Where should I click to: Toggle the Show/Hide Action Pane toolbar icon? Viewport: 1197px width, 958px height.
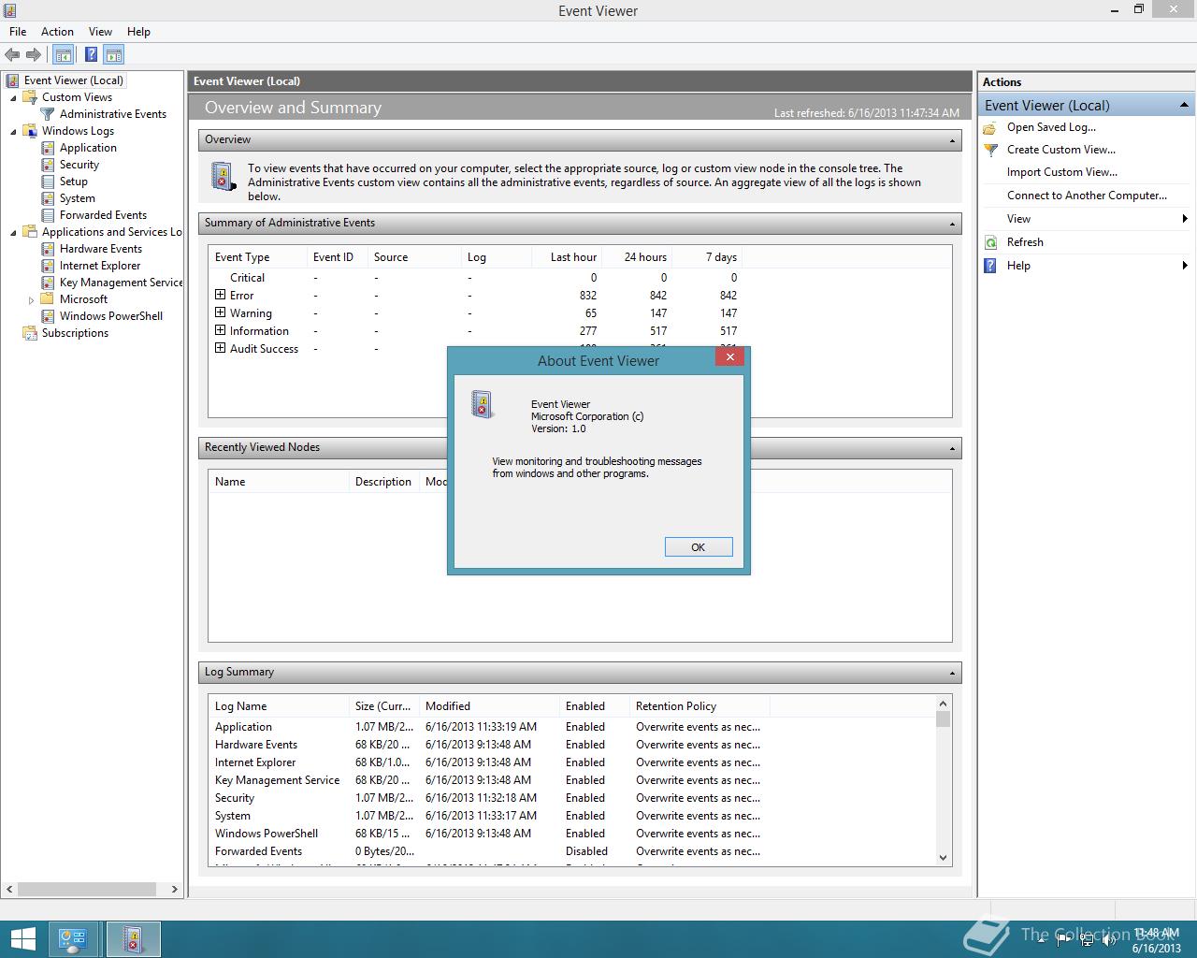click(x=114, y=55)
